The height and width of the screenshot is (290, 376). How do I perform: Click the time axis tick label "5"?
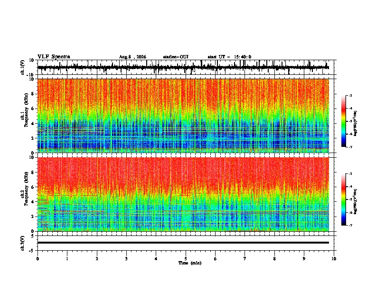tap(186, 259)
